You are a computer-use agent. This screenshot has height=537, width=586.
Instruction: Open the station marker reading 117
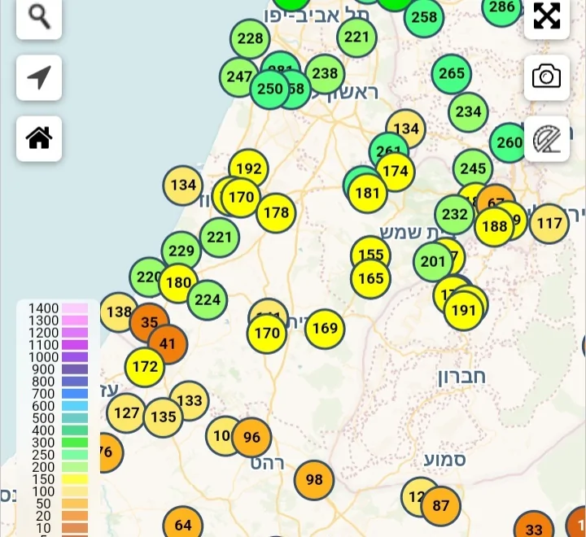point(549,224)
